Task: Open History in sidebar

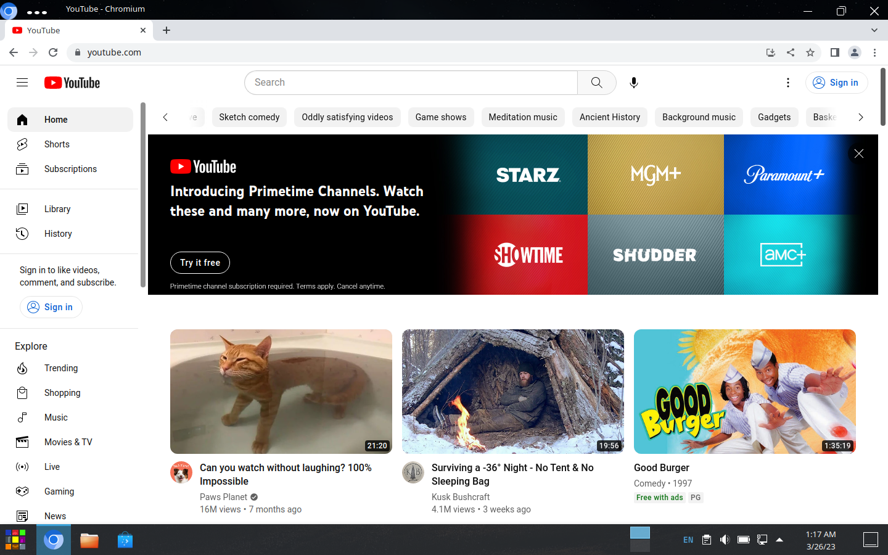Action: click(70, 234)
